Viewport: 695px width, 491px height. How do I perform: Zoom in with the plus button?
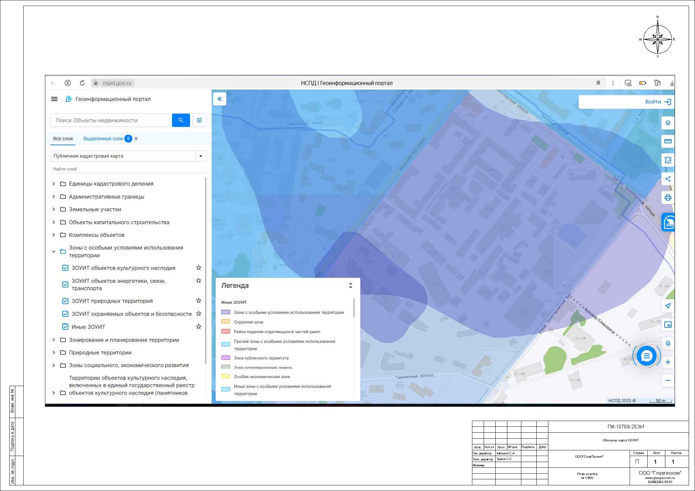[668, 362]
